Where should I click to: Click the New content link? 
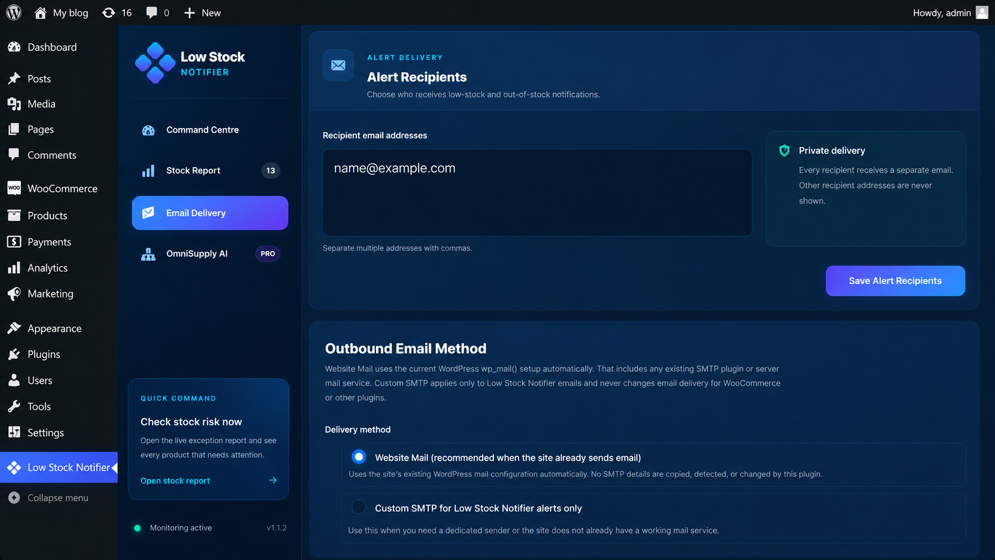click(211, 12)
